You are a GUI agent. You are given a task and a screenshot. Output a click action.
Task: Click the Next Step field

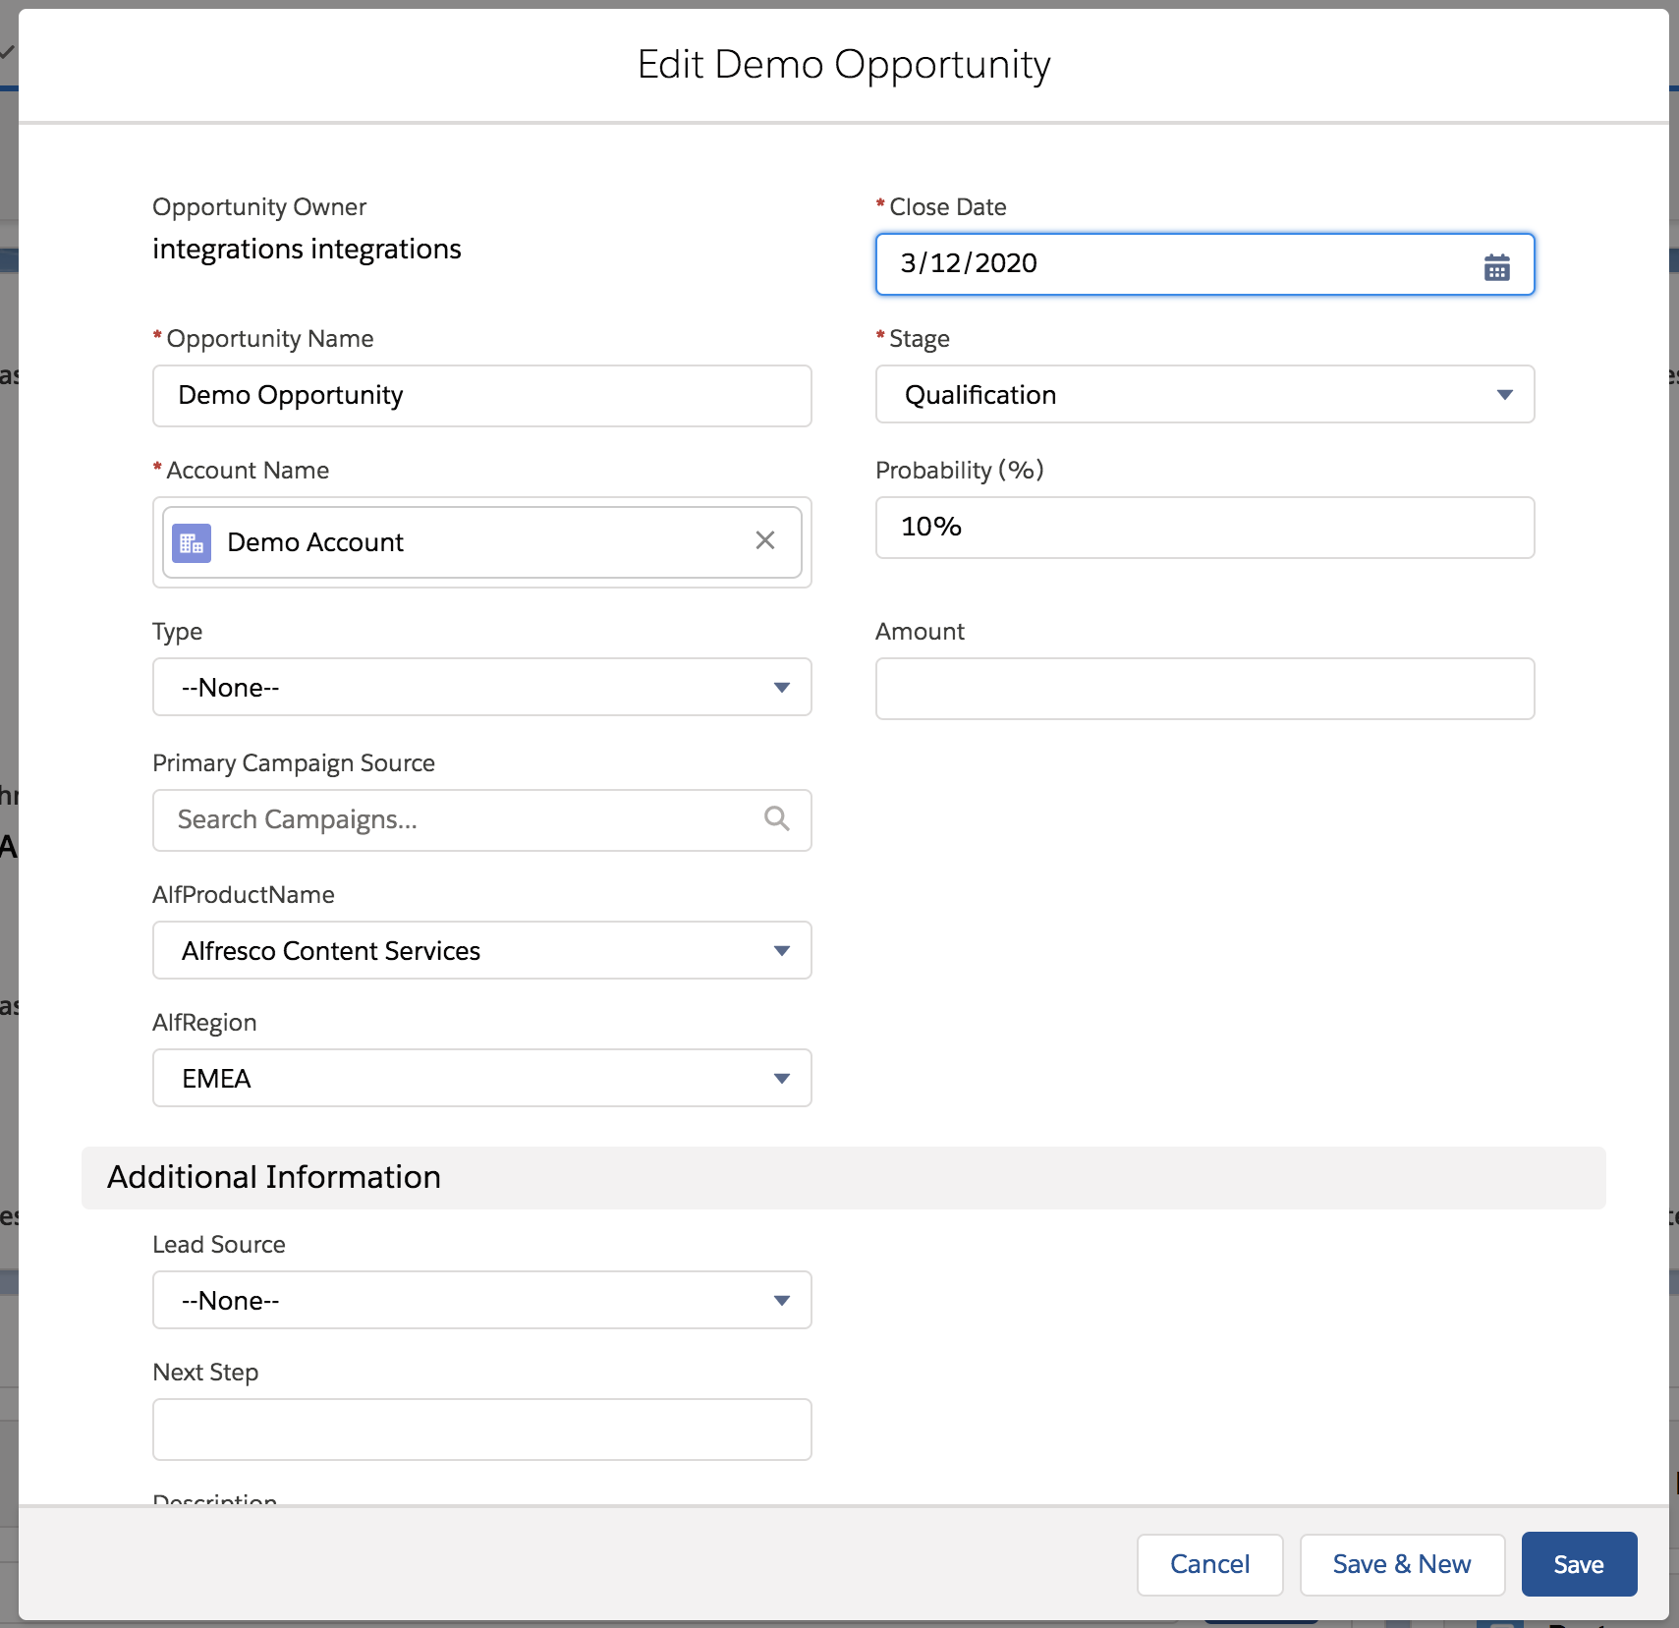[481, 1430]
